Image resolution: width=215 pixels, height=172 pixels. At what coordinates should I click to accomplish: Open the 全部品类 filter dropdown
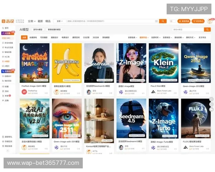coord(133,37)
